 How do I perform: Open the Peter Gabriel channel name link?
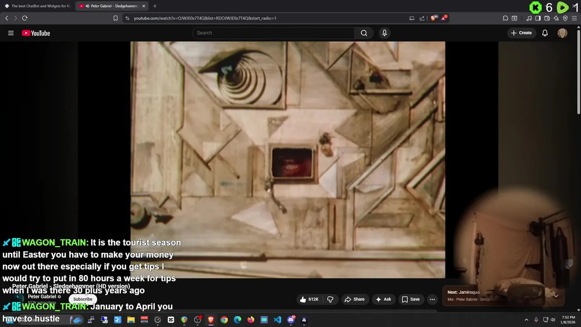click(x=42, y=297)
